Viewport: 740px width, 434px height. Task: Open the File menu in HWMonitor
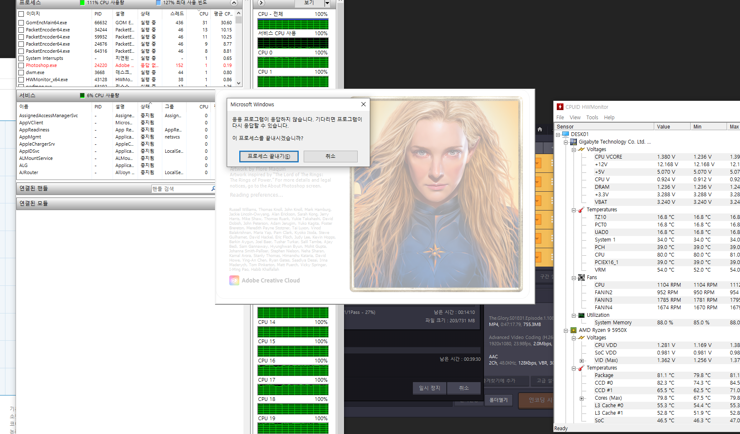[560, 118]
